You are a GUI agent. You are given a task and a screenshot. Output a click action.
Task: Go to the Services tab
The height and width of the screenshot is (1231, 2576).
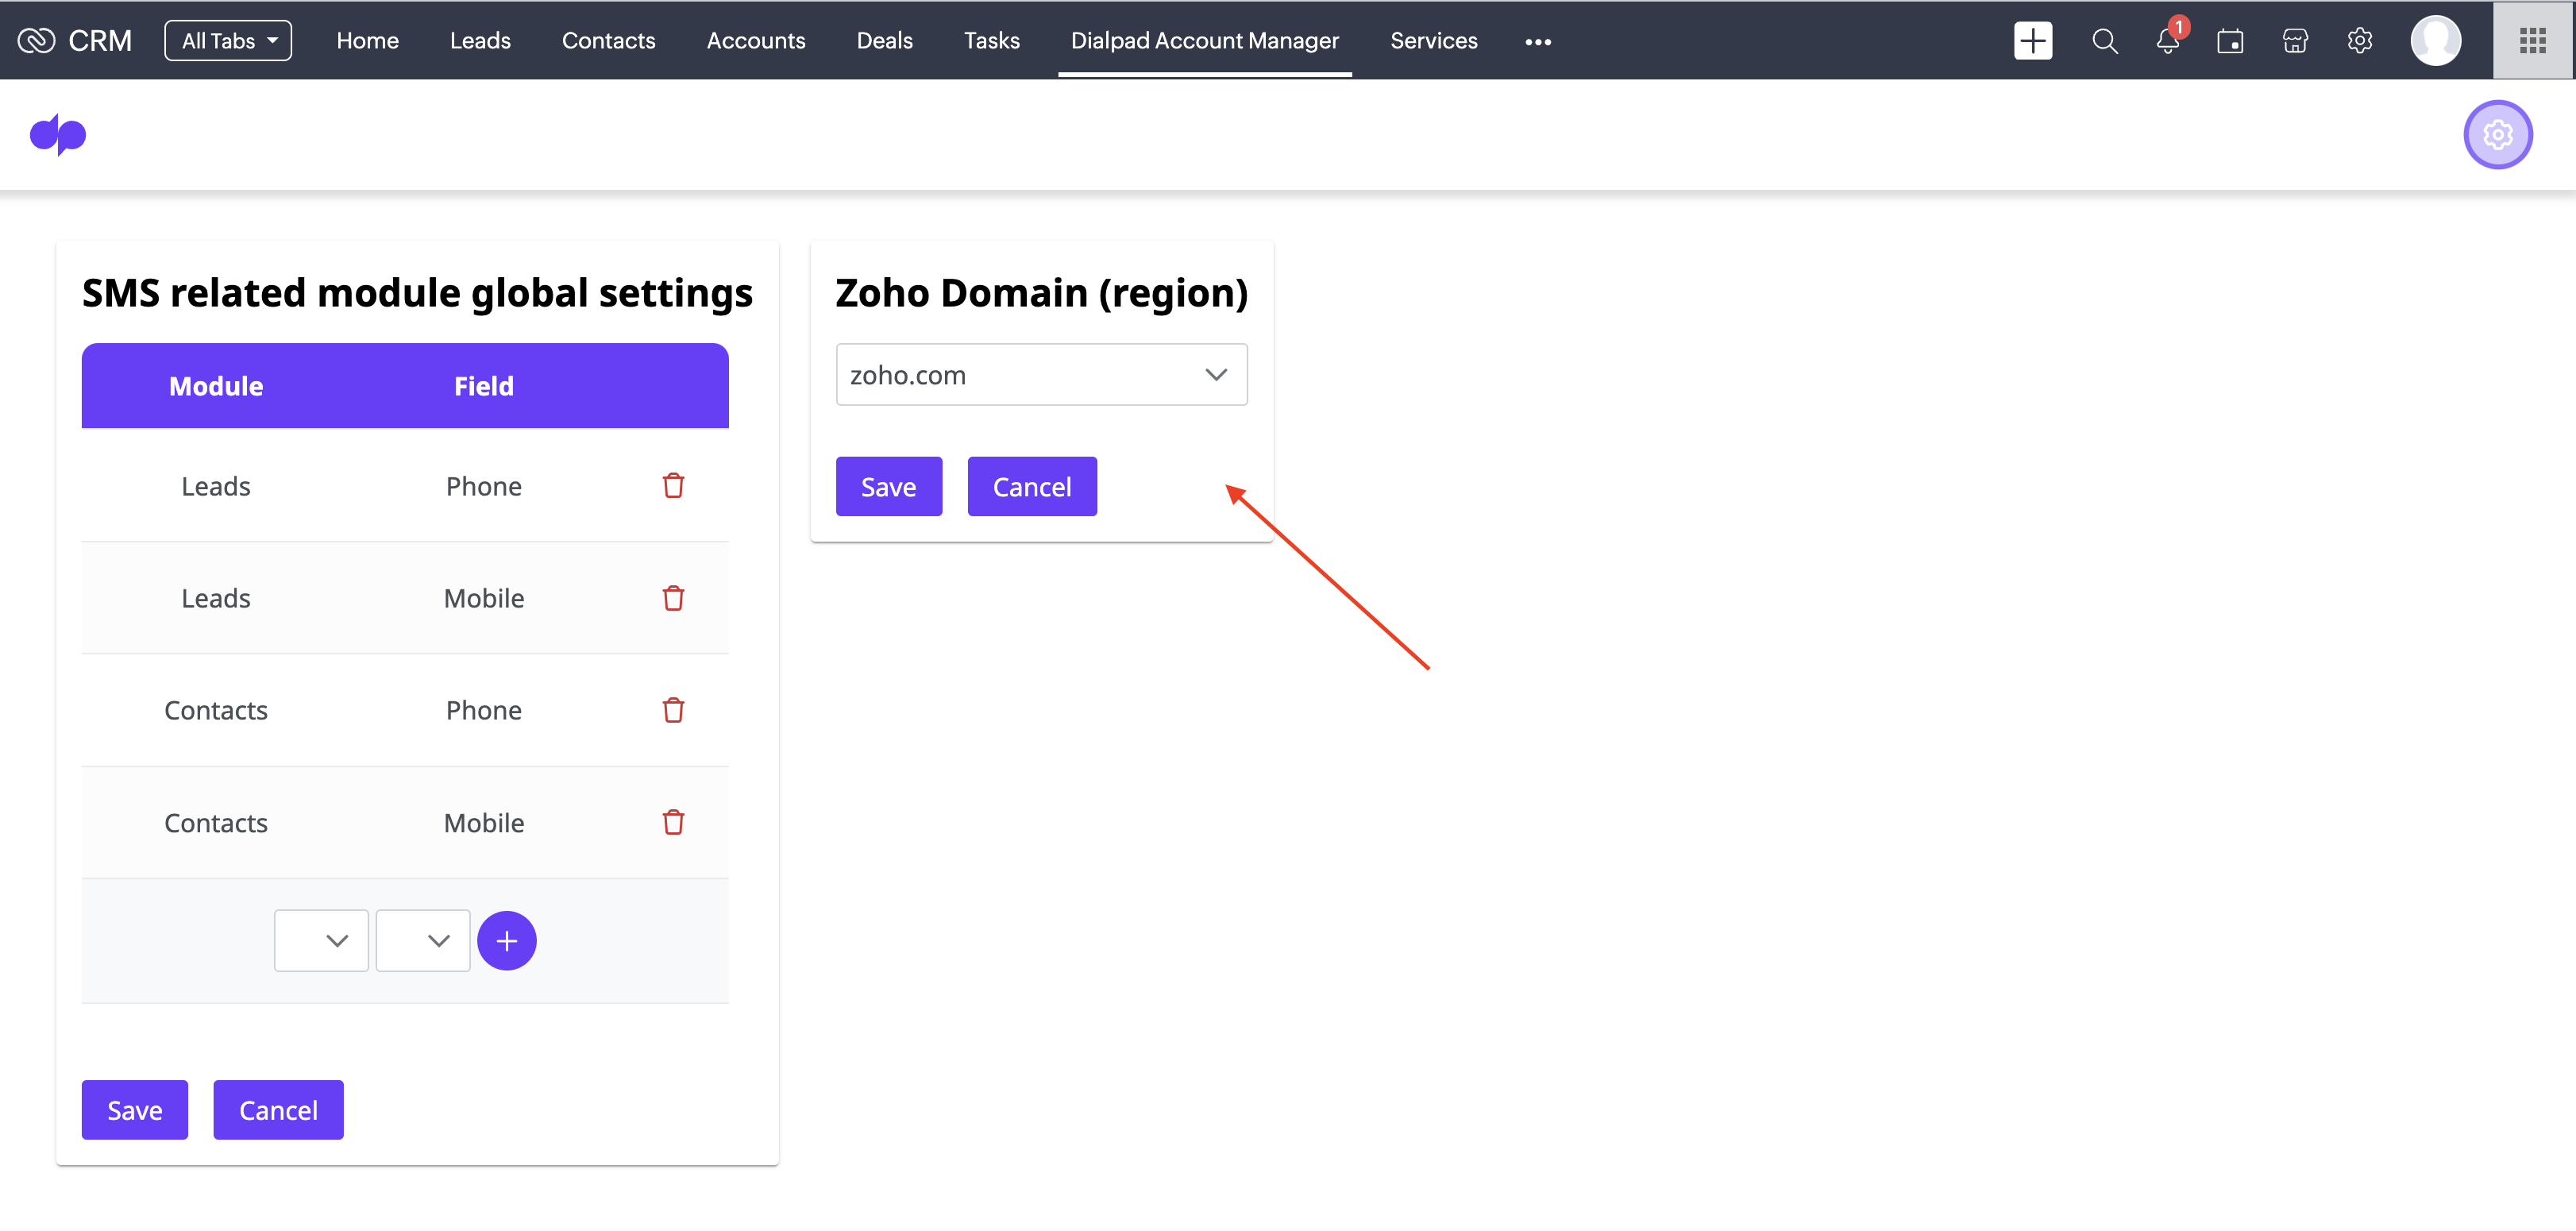click(1433, 41)
